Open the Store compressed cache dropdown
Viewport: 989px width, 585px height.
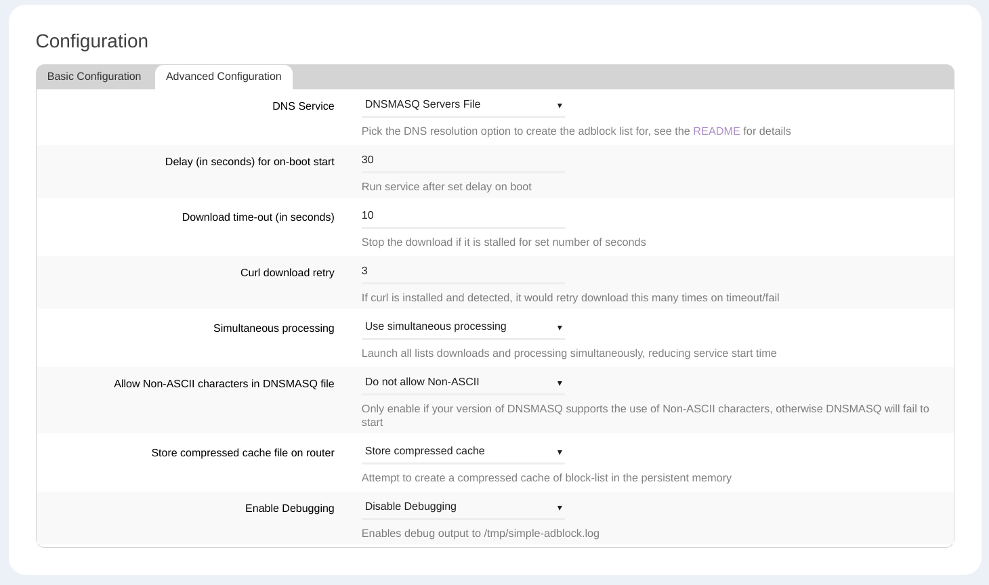point(463,452)
